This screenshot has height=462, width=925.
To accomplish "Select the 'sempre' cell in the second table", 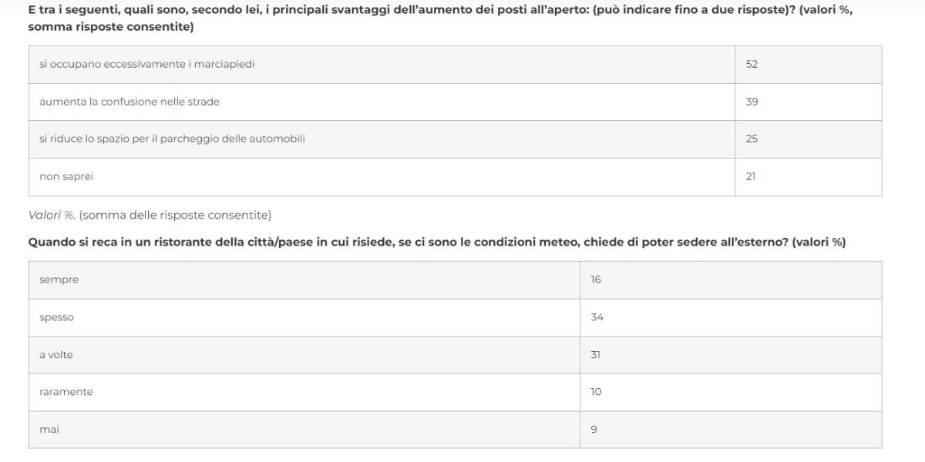I will pos(59,280).
